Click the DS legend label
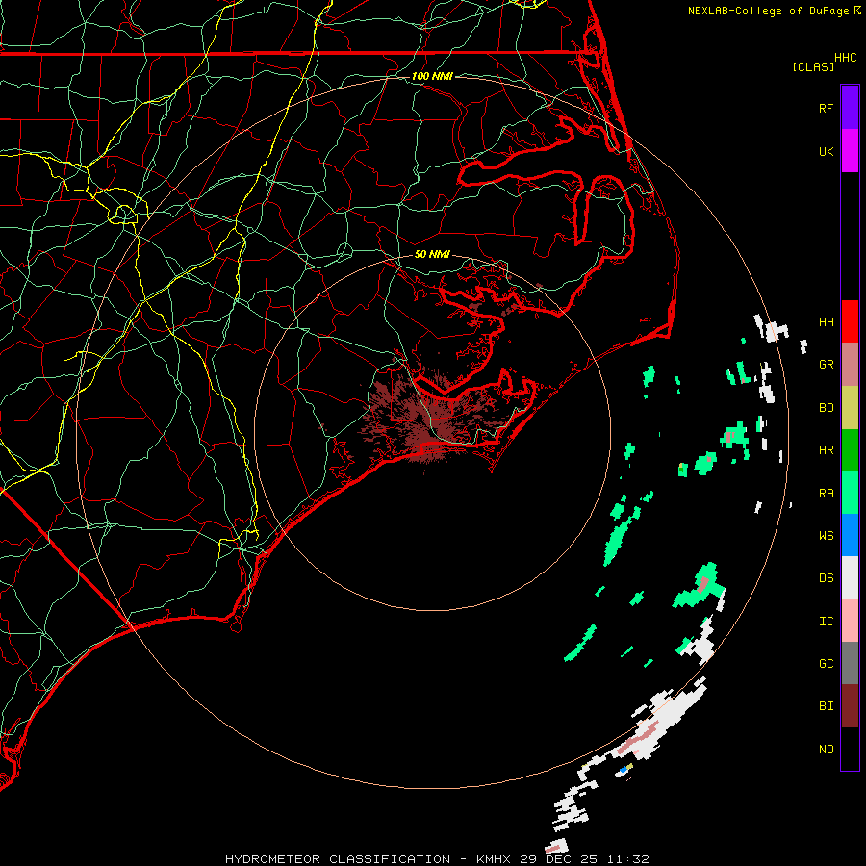Screen dimensions: 866x866 [826, 577]
